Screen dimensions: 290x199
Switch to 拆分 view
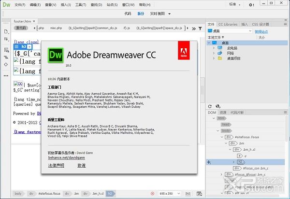click(x=141, y=14)
